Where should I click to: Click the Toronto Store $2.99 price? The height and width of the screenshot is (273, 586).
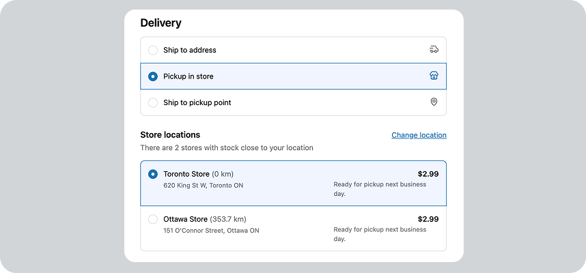[428, 174]
